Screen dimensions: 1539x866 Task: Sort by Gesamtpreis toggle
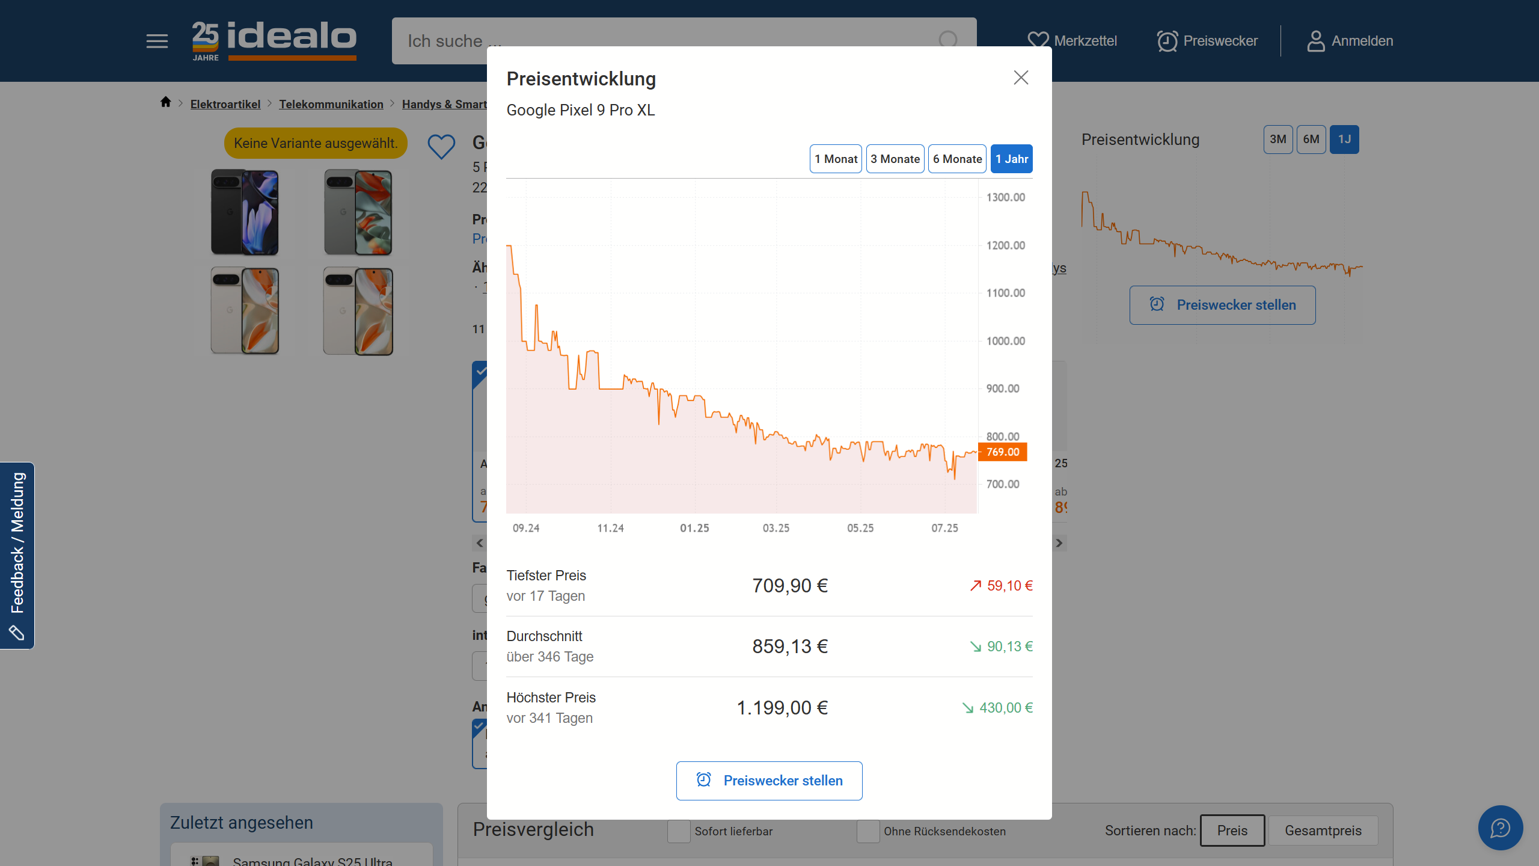(1323, 831)
